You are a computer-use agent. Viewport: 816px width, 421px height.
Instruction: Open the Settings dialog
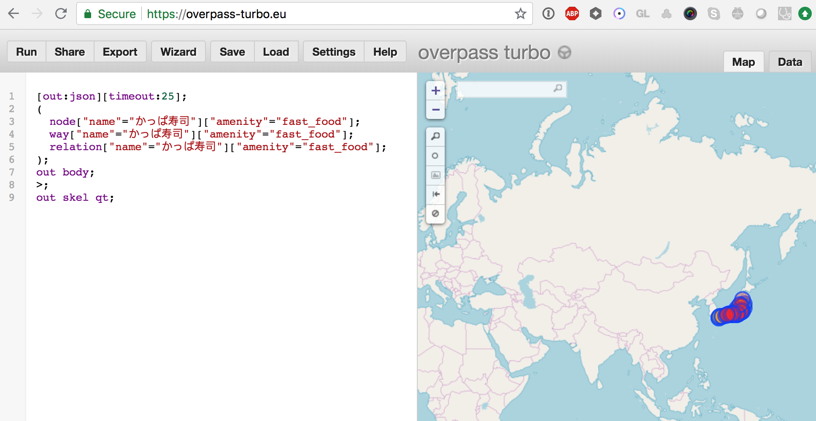pyautogui.click(x=334, y=51)
